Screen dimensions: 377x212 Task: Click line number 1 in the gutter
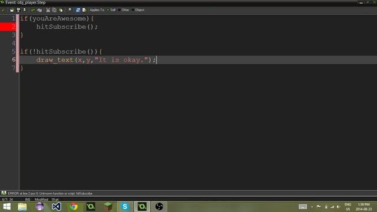pos(14,18)
